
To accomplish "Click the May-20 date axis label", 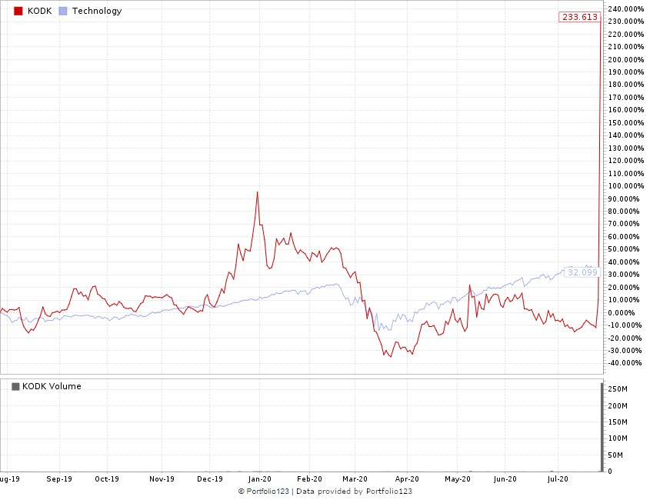I will coord(458,479).
